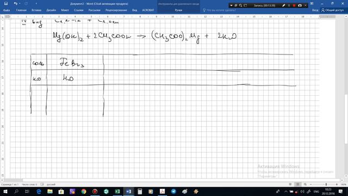This screenshot has width=348, height=196.
Task: Click the proofing check icon in status bar
Action: point(42,185)
